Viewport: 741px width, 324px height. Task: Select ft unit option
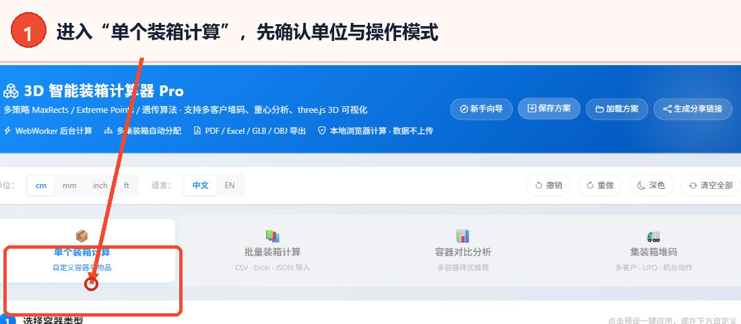point(127,186)
